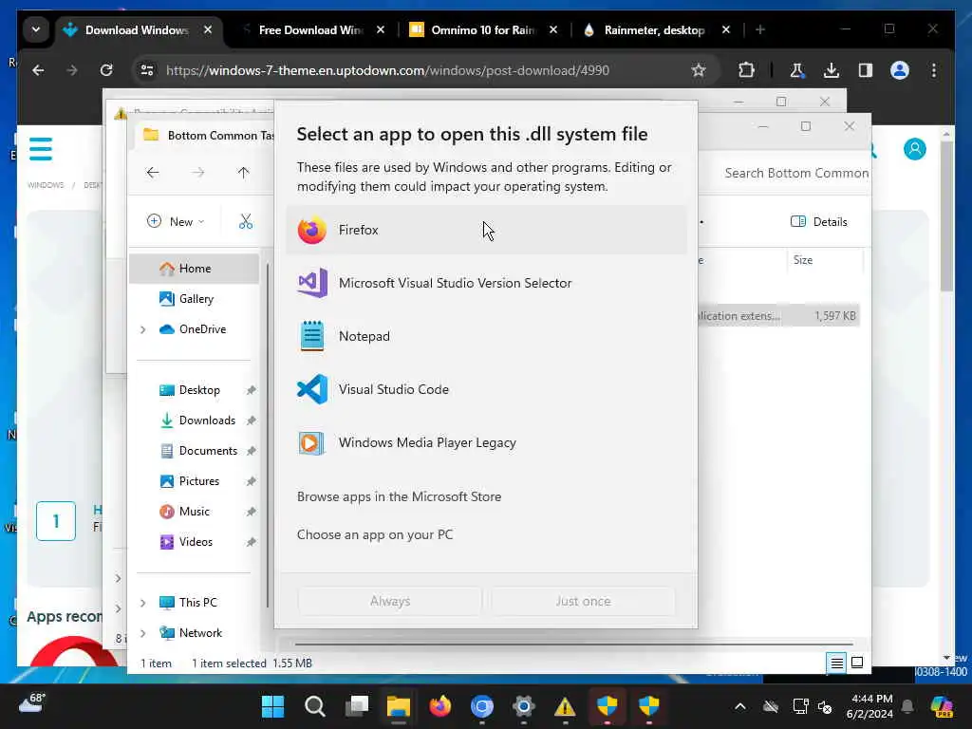Navigate up one folder in Explorer
This screenshot has width=972, height=729.
point(243,173)
